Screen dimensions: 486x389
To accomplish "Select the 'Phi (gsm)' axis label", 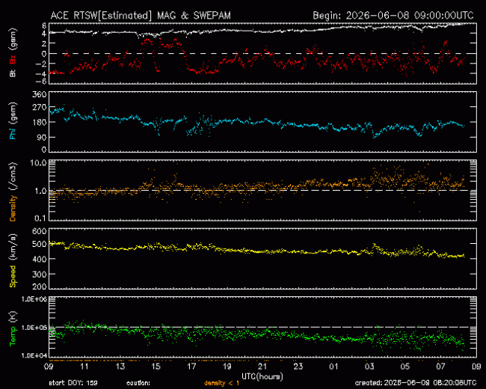I will click(13, 120).
